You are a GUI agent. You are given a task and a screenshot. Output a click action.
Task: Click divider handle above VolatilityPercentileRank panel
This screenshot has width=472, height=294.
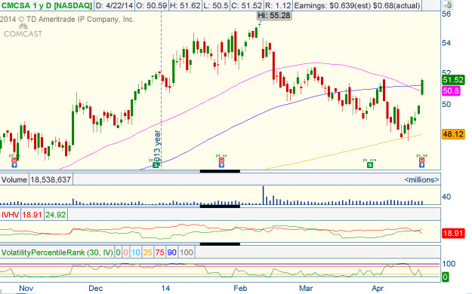(x=220, y=243)
